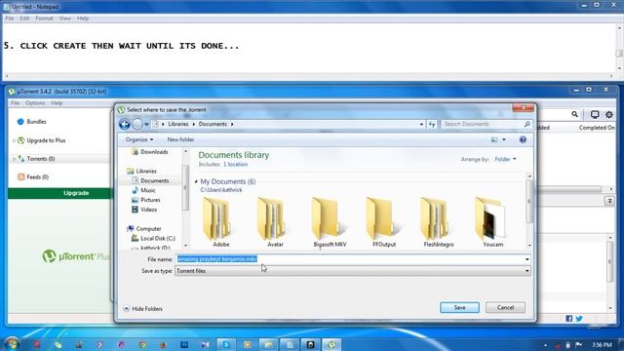Click Documents in the address breadcrumb
This screenshot has height=351, width=624.
tap(213, 124)
